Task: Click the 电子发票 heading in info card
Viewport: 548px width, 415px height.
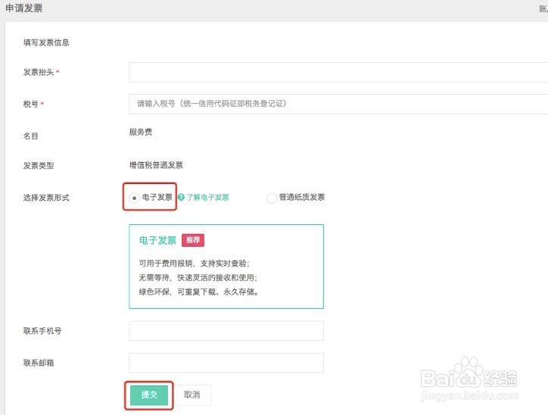Action: [x=157, y=240]
